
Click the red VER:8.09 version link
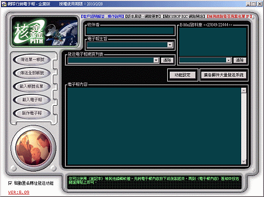pos(19,192)
